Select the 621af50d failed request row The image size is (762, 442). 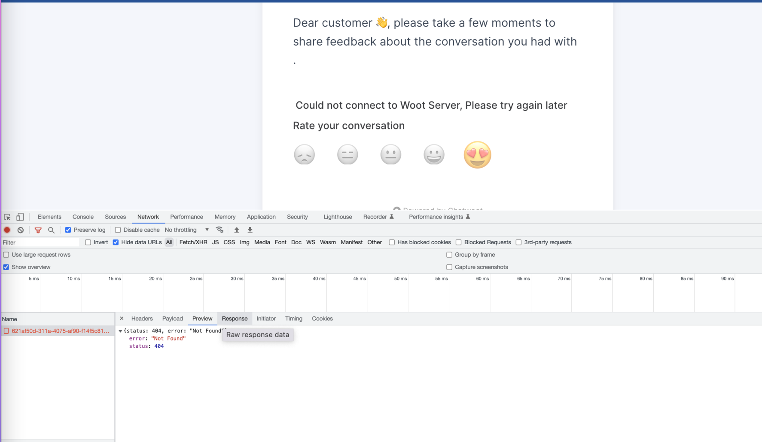tap(58, 331)
